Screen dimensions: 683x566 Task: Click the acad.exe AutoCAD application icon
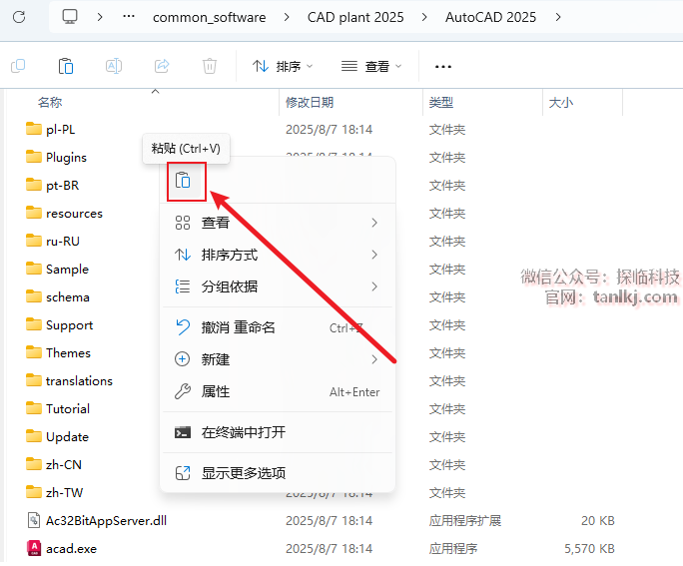pos(34,548)
